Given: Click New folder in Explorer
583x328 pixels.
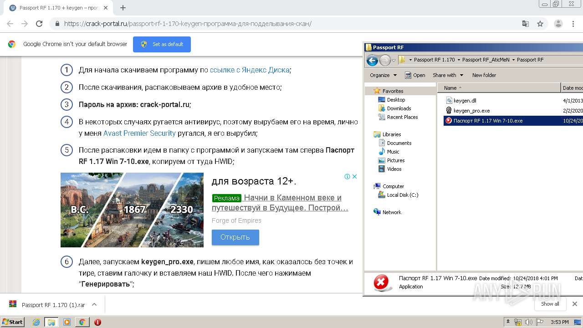Looking at the screenshot, I should (x=484, y=75).
